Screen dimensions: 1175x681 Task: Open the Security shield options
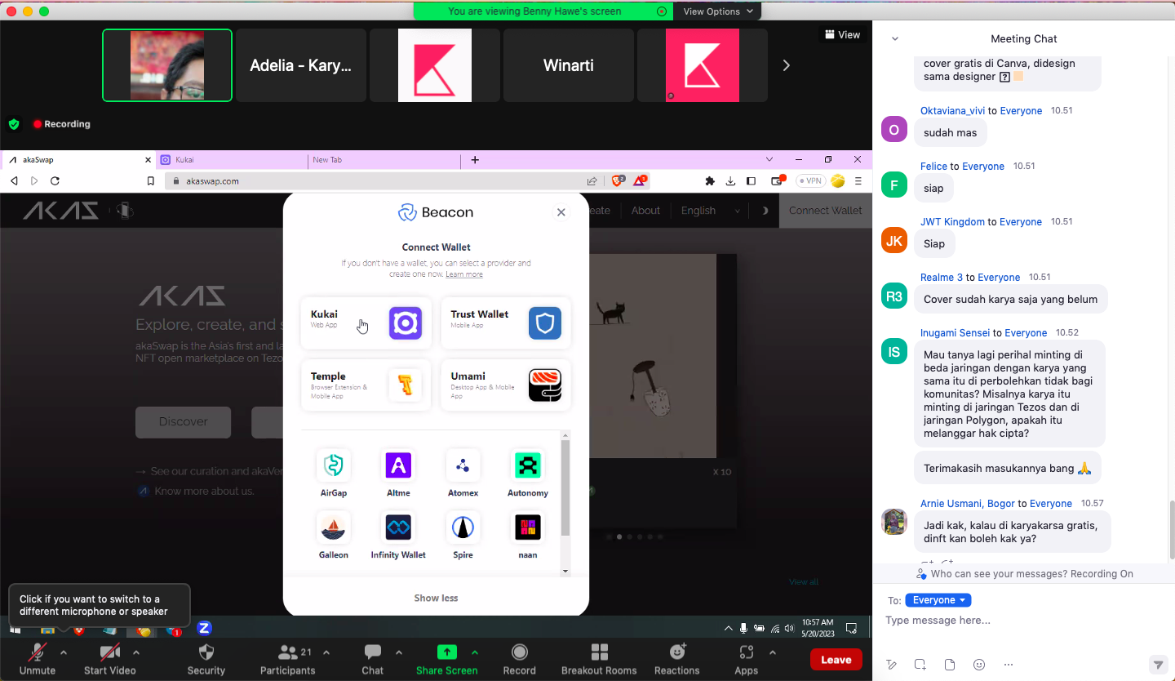coord(206,659)
